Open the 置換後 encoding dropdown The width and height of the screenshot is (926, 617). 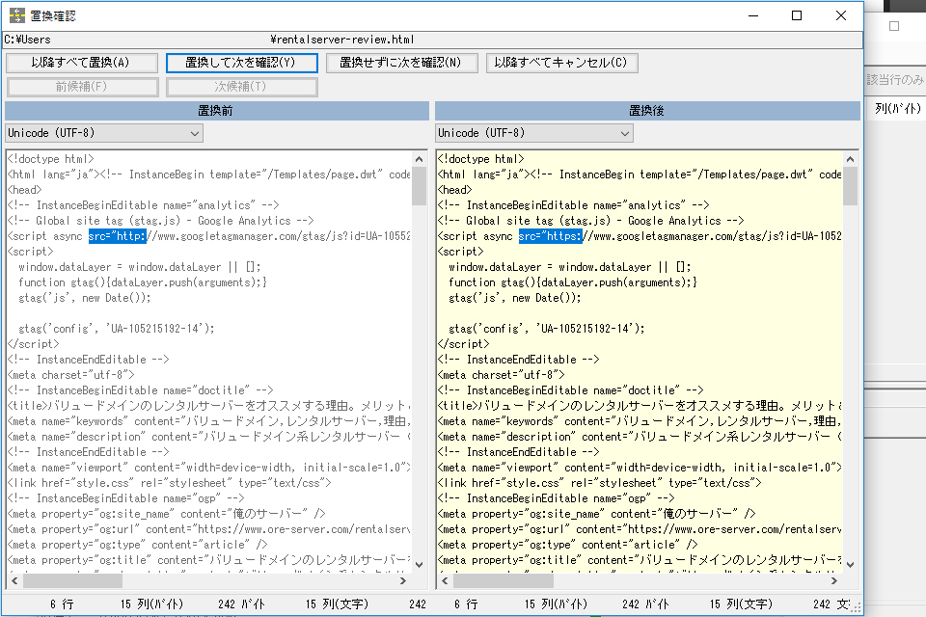(x=533, y=133)
